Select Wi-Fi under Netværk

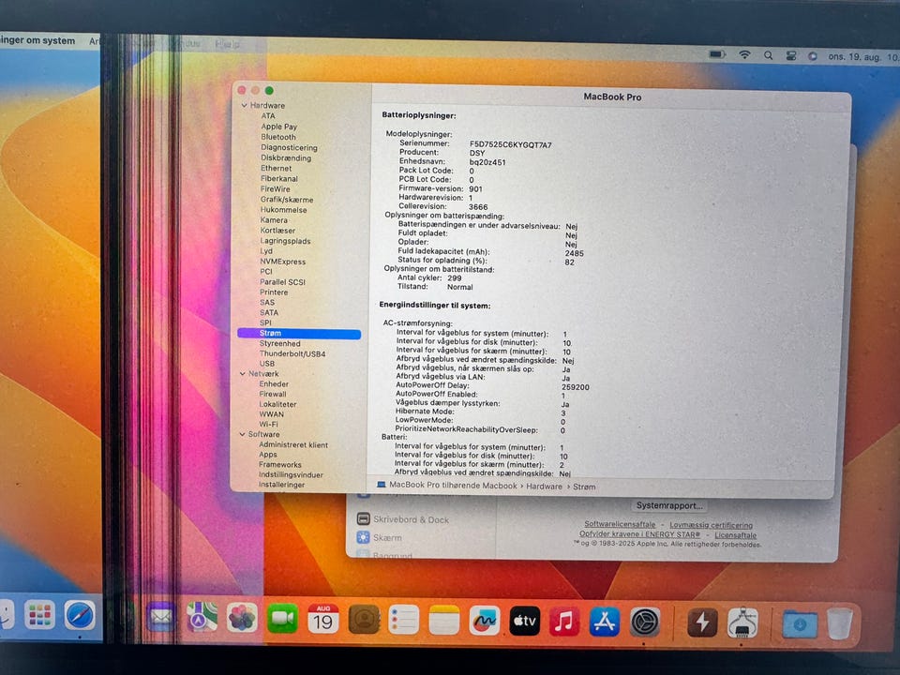(269, 425)
